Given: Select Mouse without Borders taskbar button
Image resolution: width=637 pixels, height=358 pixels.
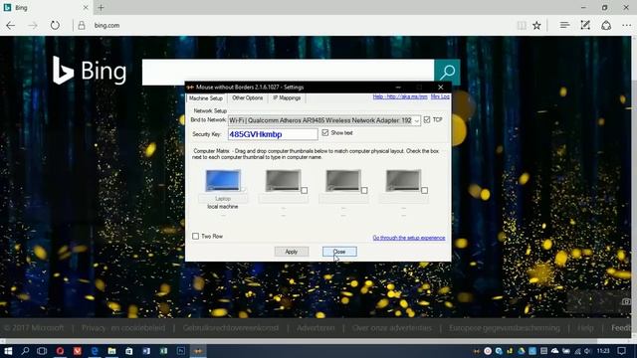Looking at the screenshot, I should click(x=198, y=351).
